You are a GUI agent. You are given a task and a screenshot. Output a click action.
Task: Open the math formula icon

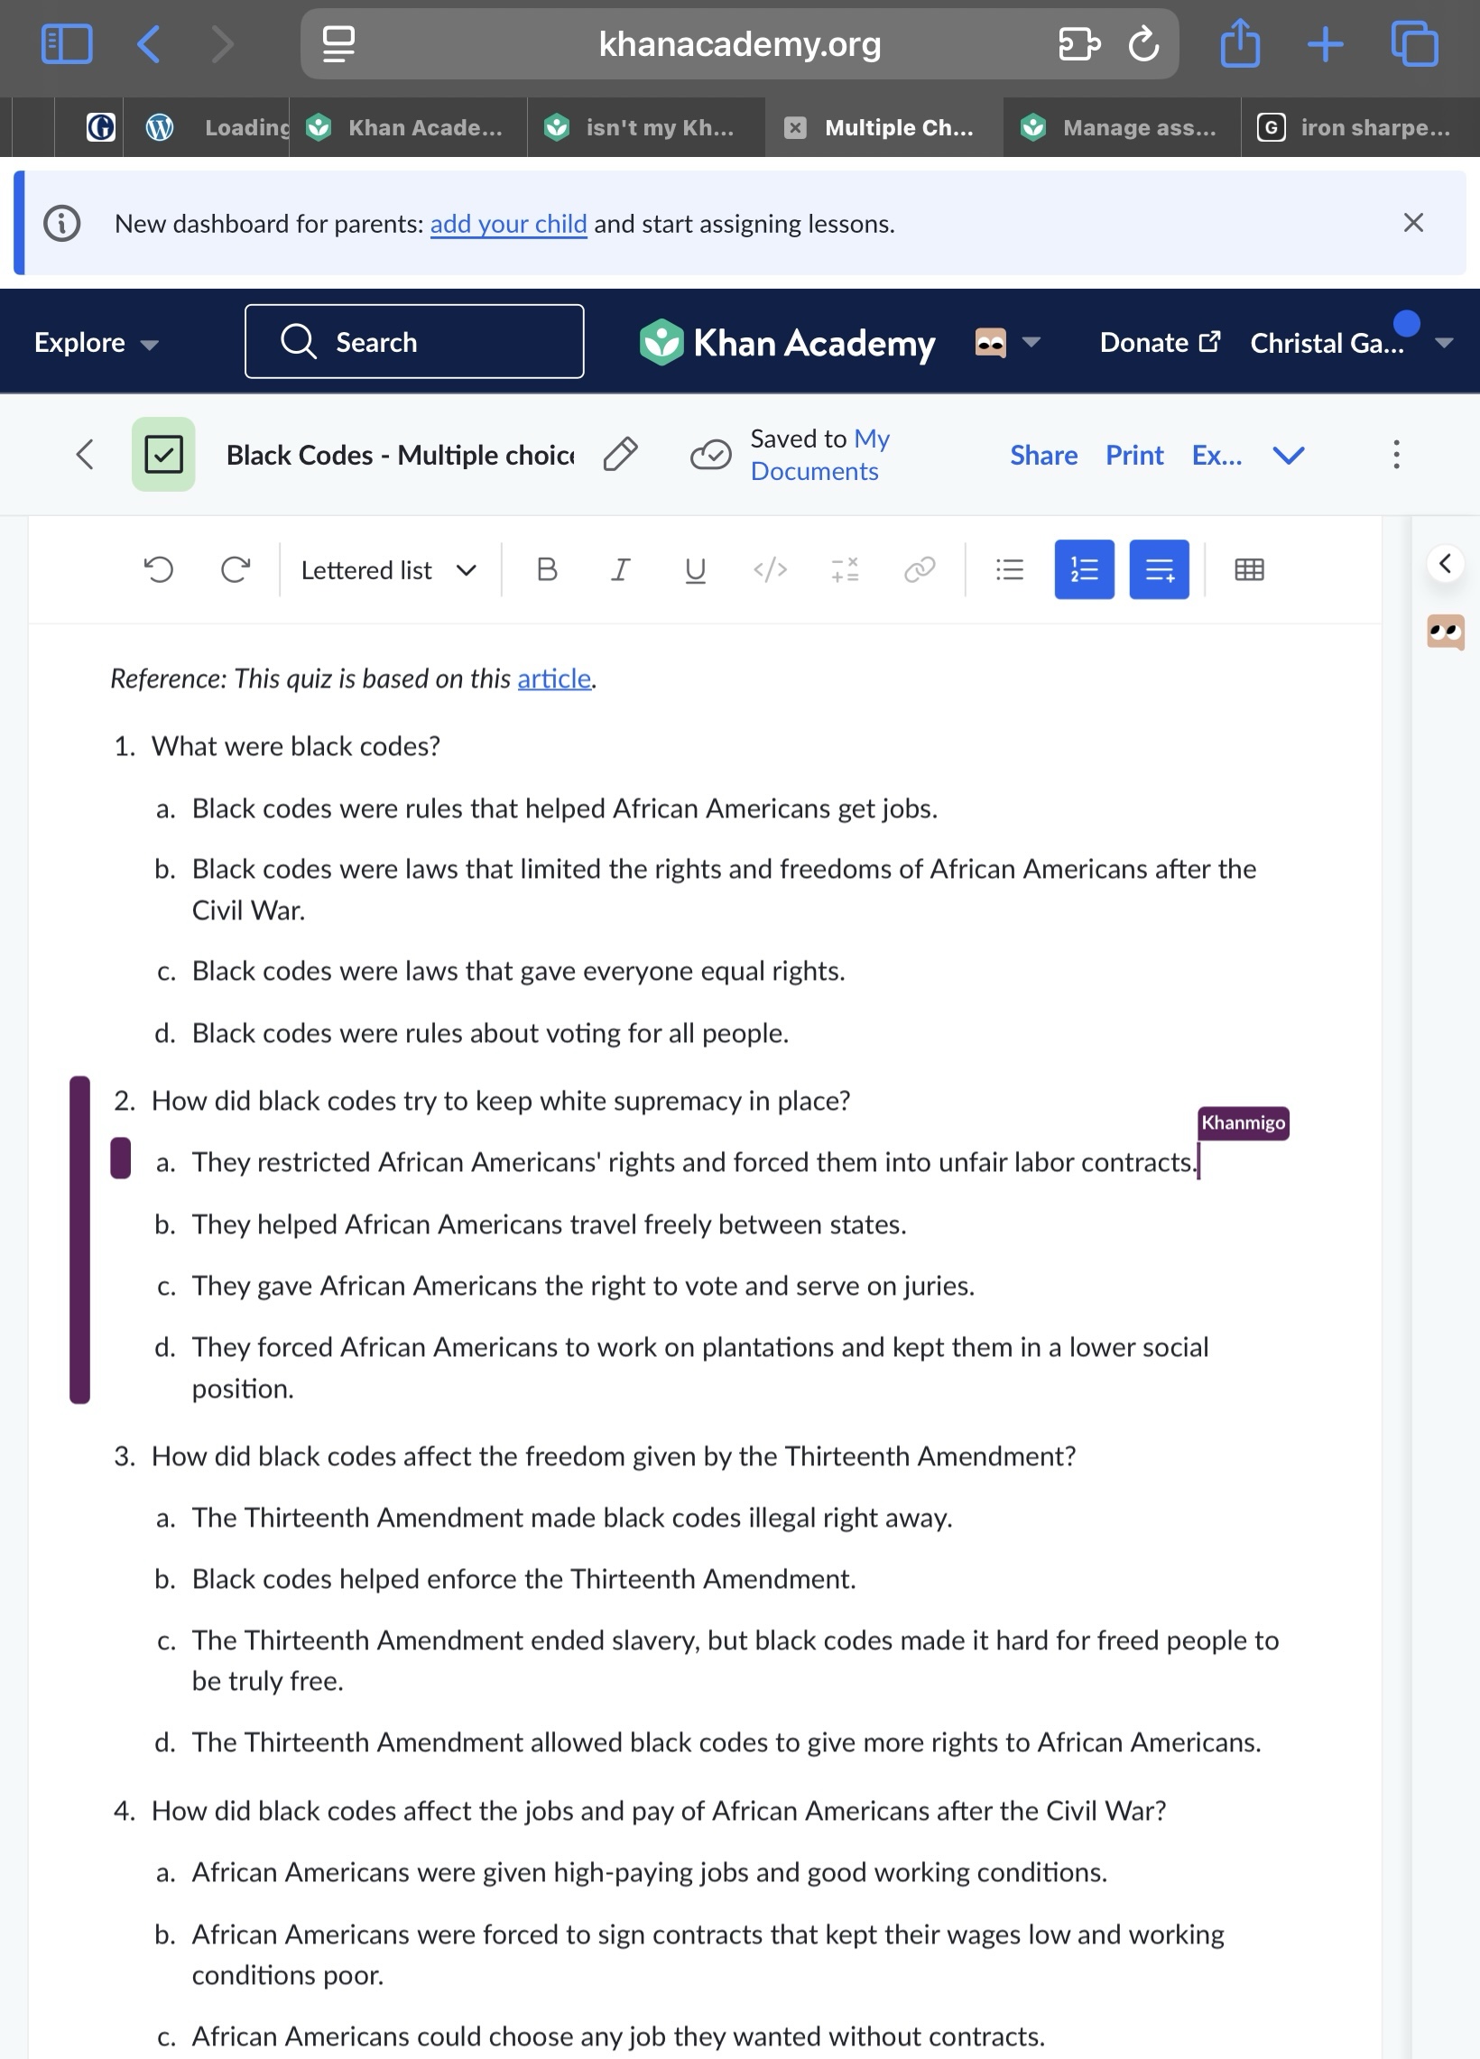(x=845, y=569)
